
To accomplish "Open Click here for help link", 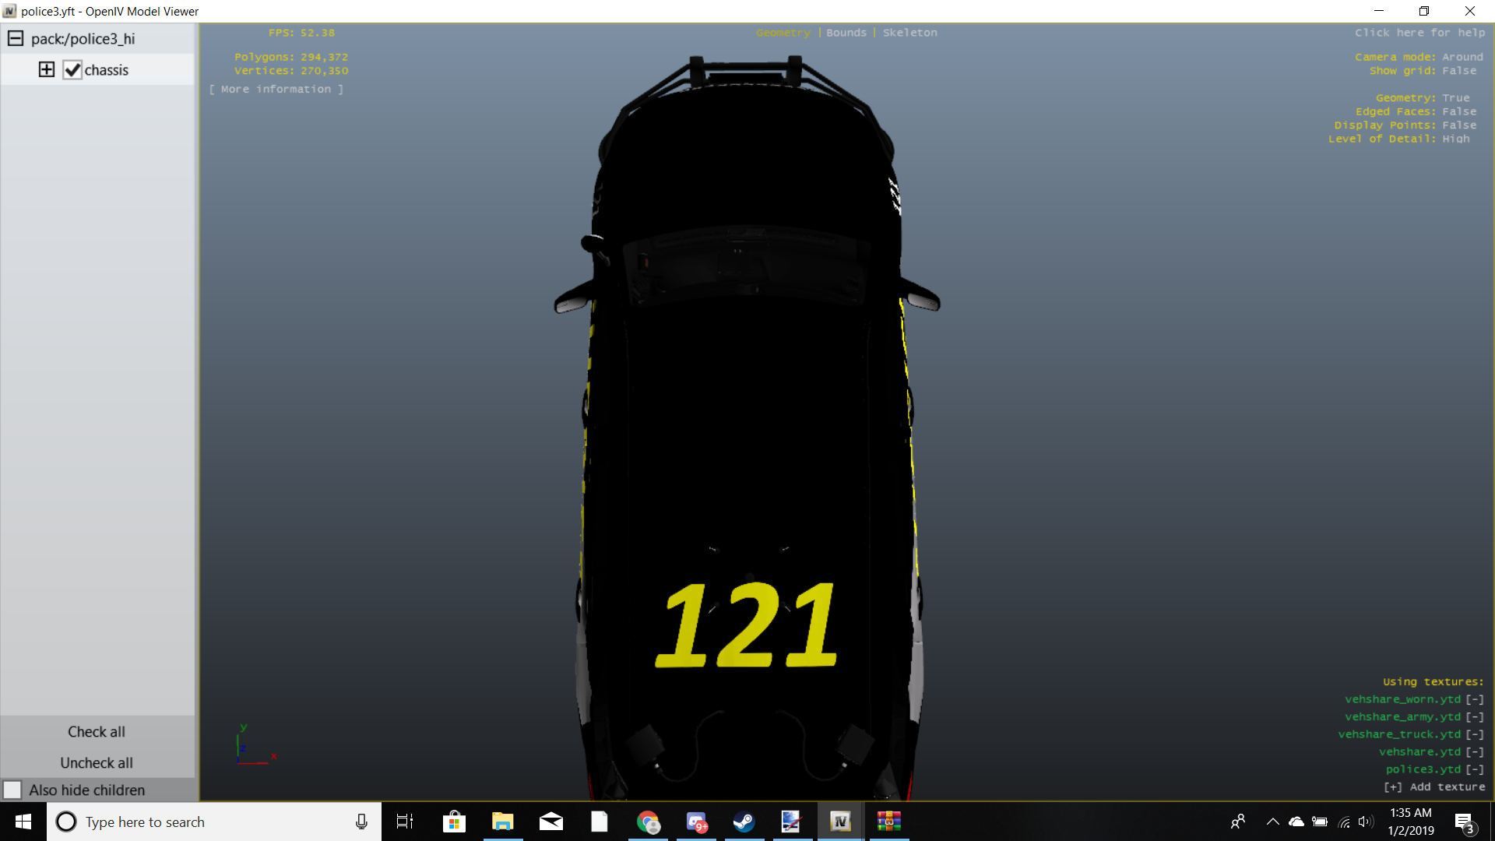I will (x=1419, y=33).
